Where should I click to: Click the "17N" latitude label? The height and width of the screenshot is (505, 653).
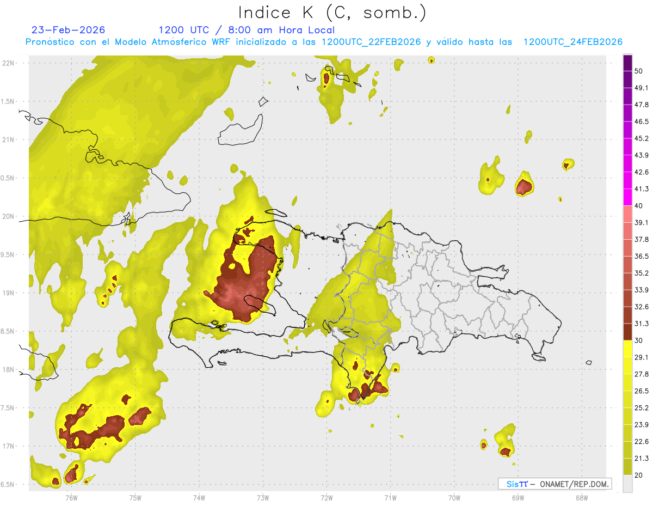pyautogui.click(x=8, y=447)
